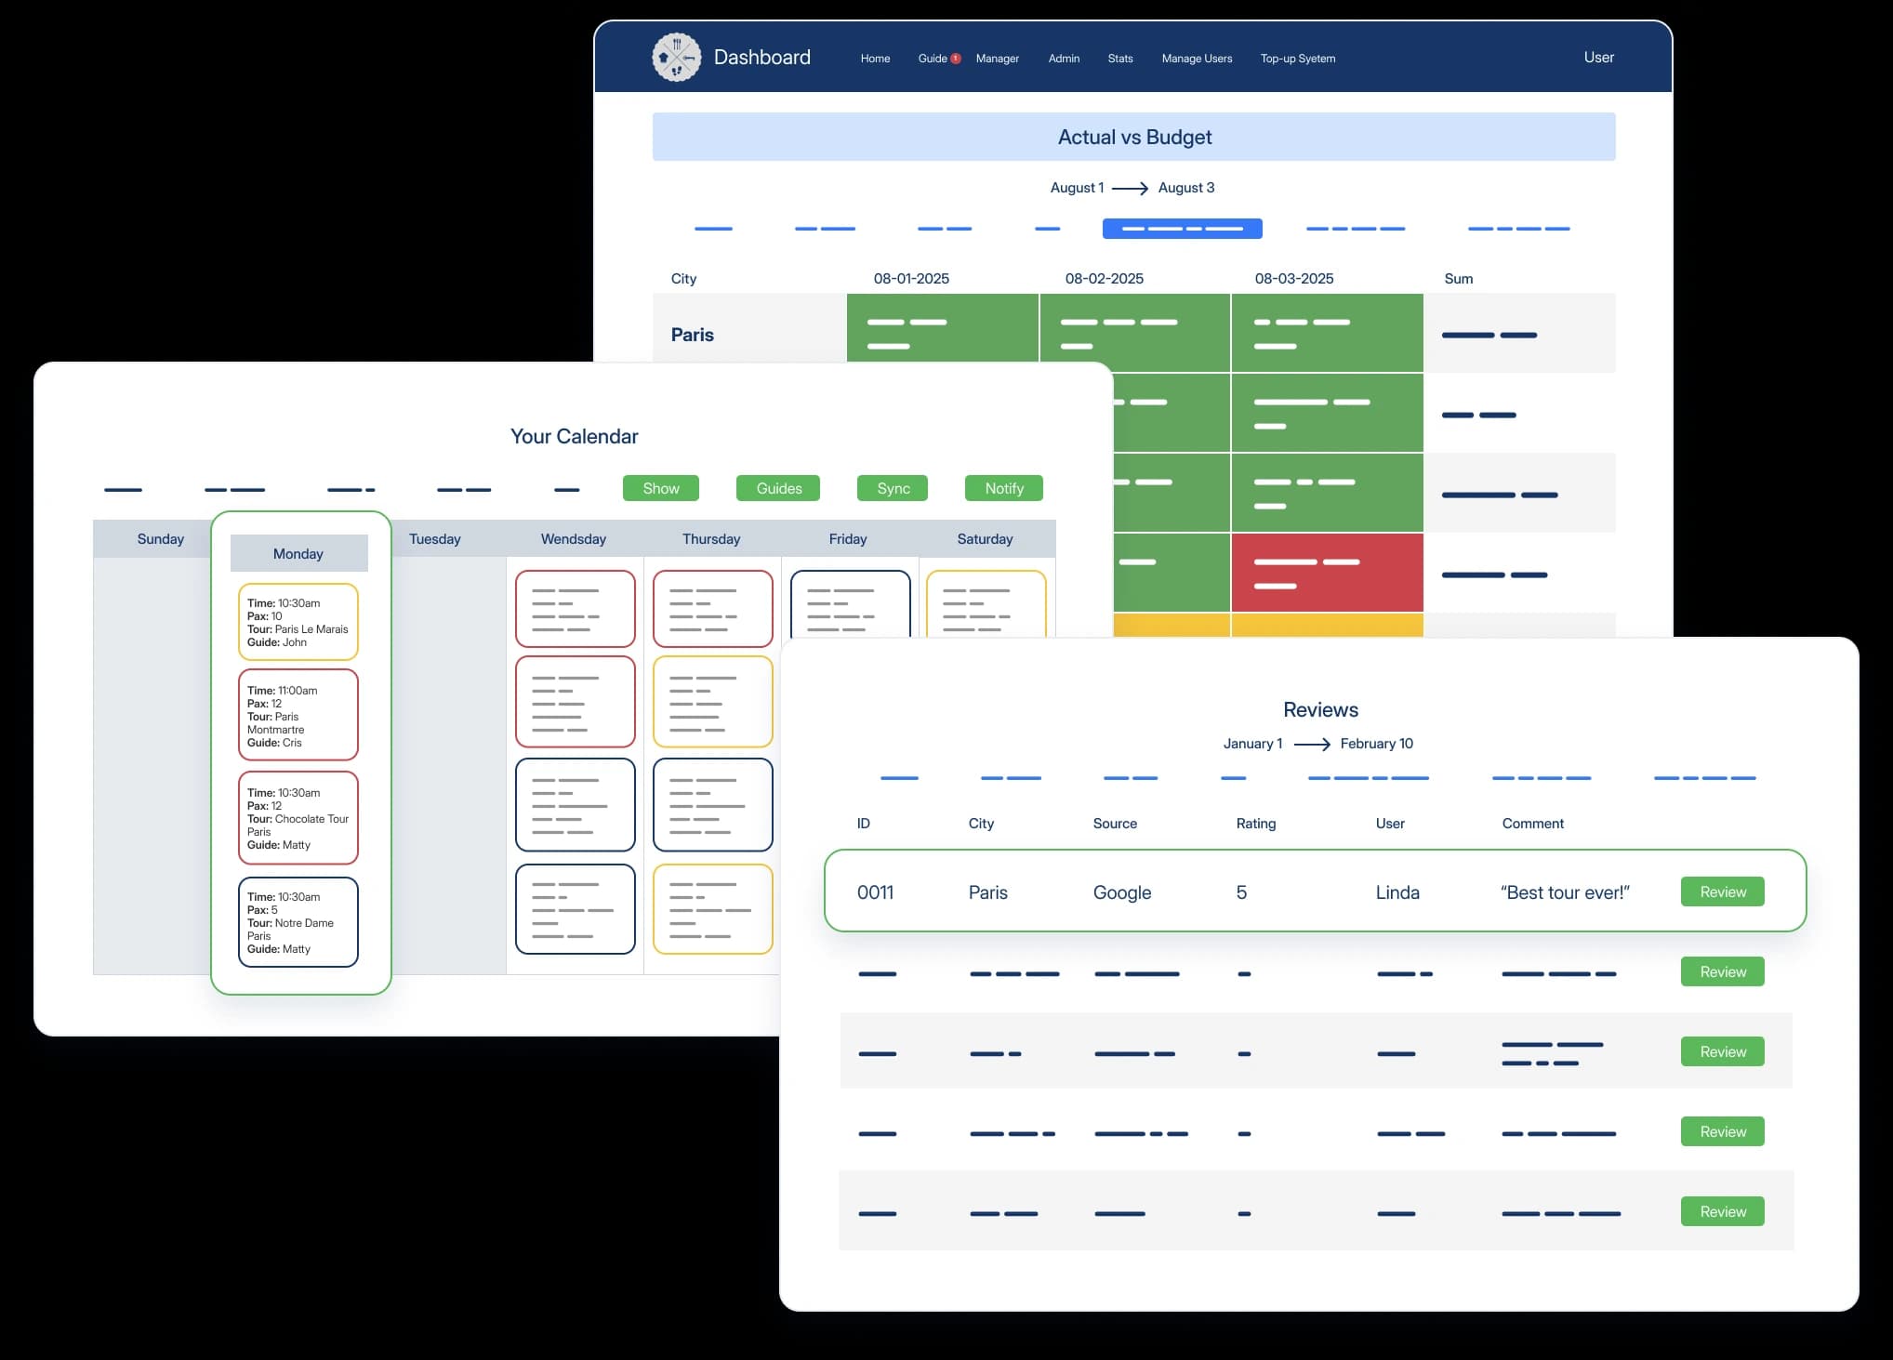This screenshot has height=1360, width=1893.
Task: Open the Home menu item
Action: coord(875,59)
